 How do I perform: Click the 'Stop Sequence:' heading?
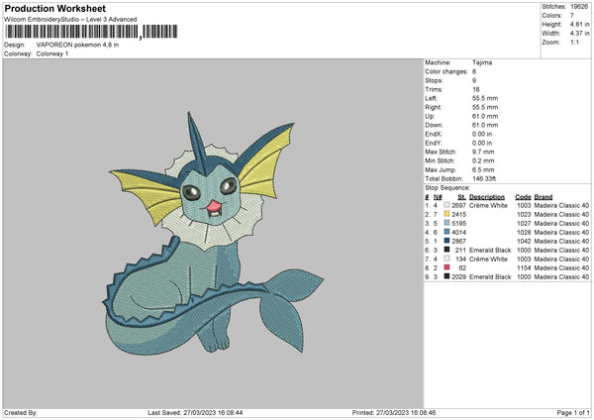(x=447, y=188)
